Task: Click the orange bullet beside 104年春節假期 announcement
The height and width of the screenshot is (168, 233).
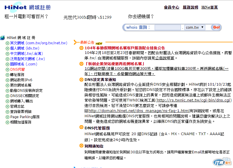Action: pyautogui.click(x=81, y=48)
